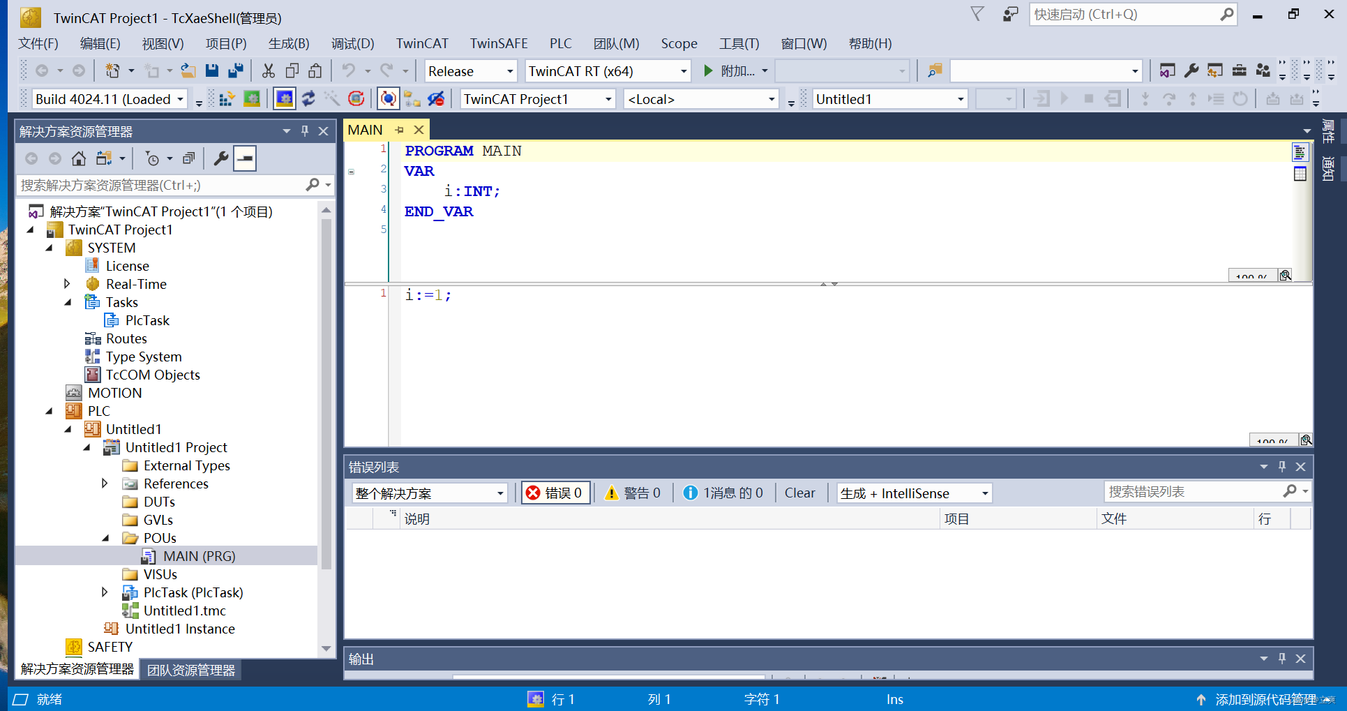Viewport: 1347px width, 711px height.
Task: Select the MAIN editor tab
Action: point(365,130)
